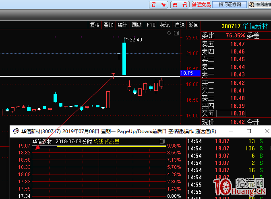The image size is (271, 199).
Task: Click the 卖四 price 18.46
Action: pyautogui.click(x=238, y=51)
